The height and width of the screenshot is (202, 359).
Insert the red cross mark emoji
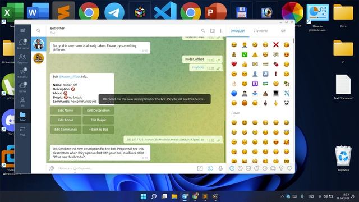[x=275, y=45]
